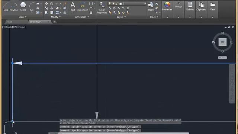Click S on the ViewCube compass
Image resolution: width=238 pixels, height=134 pixels.
[222, 51]
